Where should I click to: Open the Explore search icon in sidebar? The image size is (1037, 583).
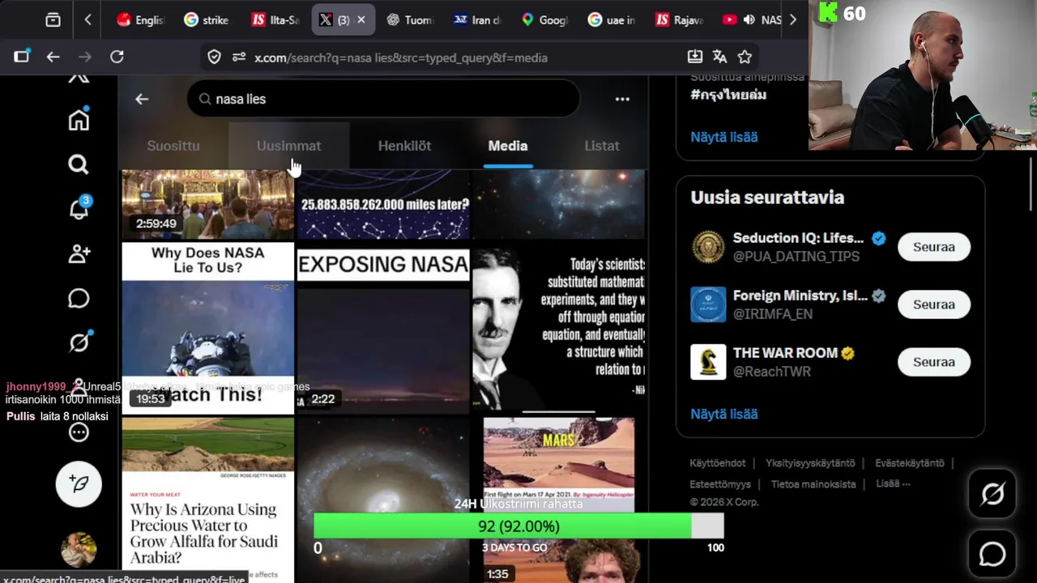point(79,164)
